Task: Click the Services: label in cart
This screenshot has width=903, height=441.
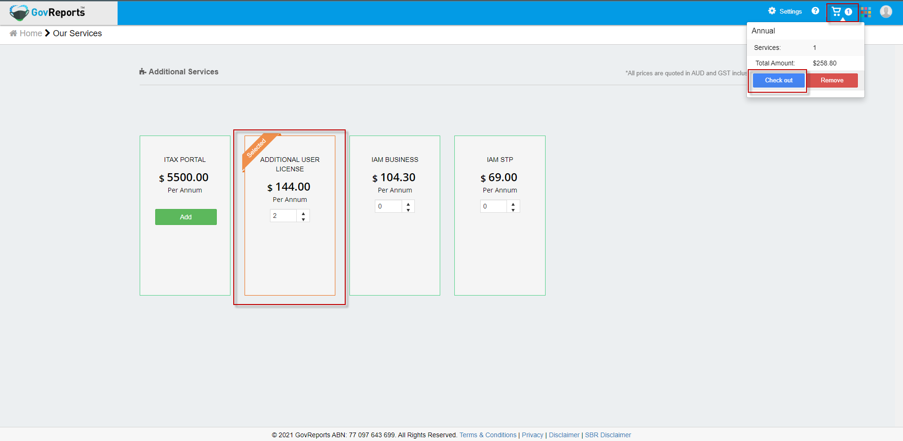Action: (767, 48)
